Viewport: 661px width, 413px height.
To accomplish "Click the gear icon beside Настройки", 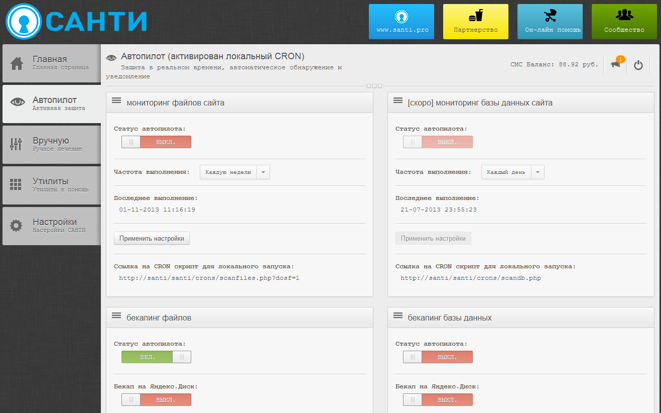I will click(x=16, y=226).
